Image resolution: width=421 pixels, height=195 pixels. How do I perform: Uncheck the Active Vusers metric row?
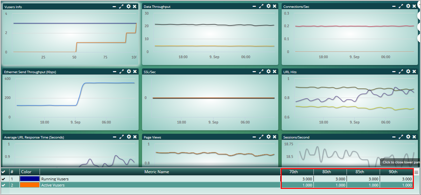point(3,185)
